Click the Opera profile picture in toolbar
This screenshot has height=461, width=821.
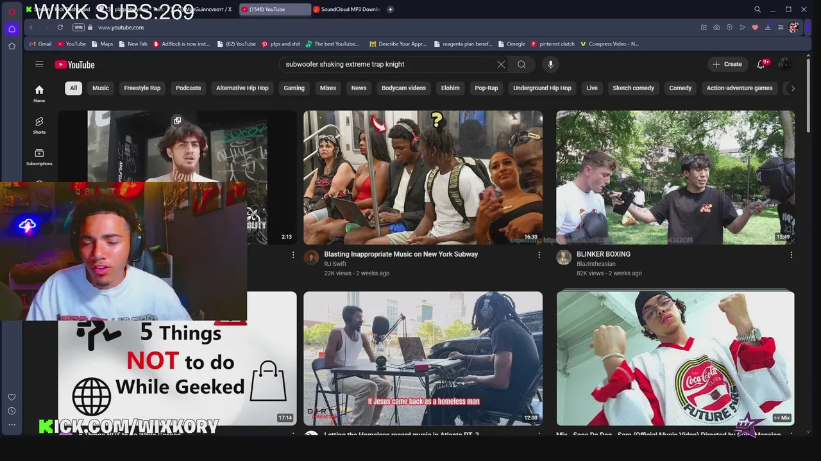coord(794,28)
